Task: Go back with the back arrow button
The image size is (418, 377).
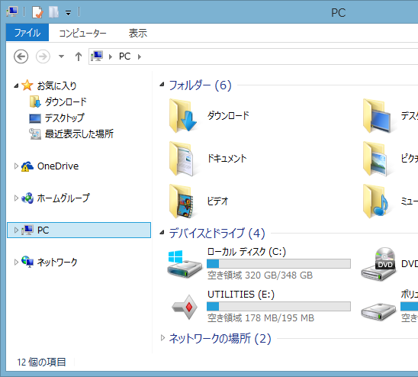Action: (x=21, y=56)
